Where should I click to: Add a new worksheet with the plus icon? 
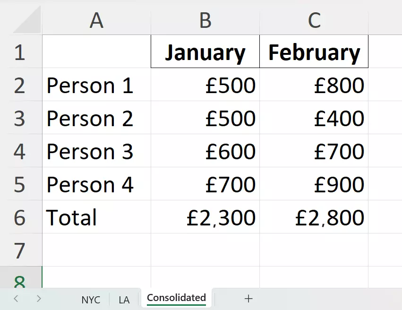point(248,299)
